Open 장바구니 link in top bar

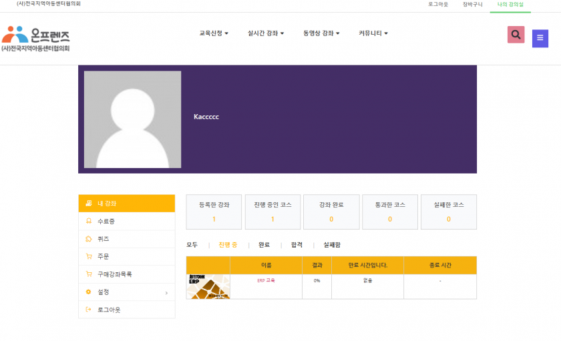click(472, 5)
